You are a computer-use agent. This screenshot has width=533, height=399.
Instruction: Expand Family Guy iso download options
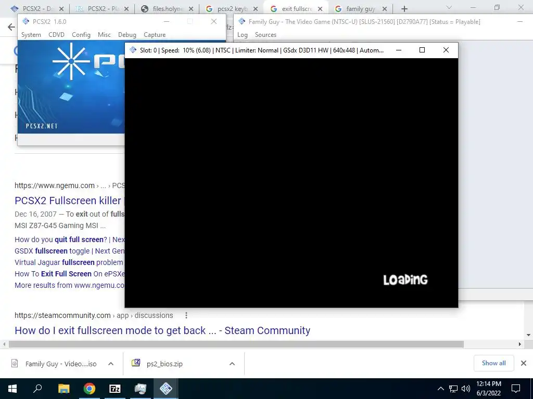[x=111, y=364]
